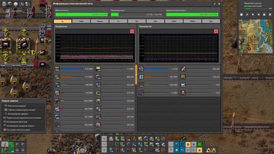Click producer icon generating 391 МВт
Image resolution: width=274 pixels, height=154 pixels.
pos(141,77)
